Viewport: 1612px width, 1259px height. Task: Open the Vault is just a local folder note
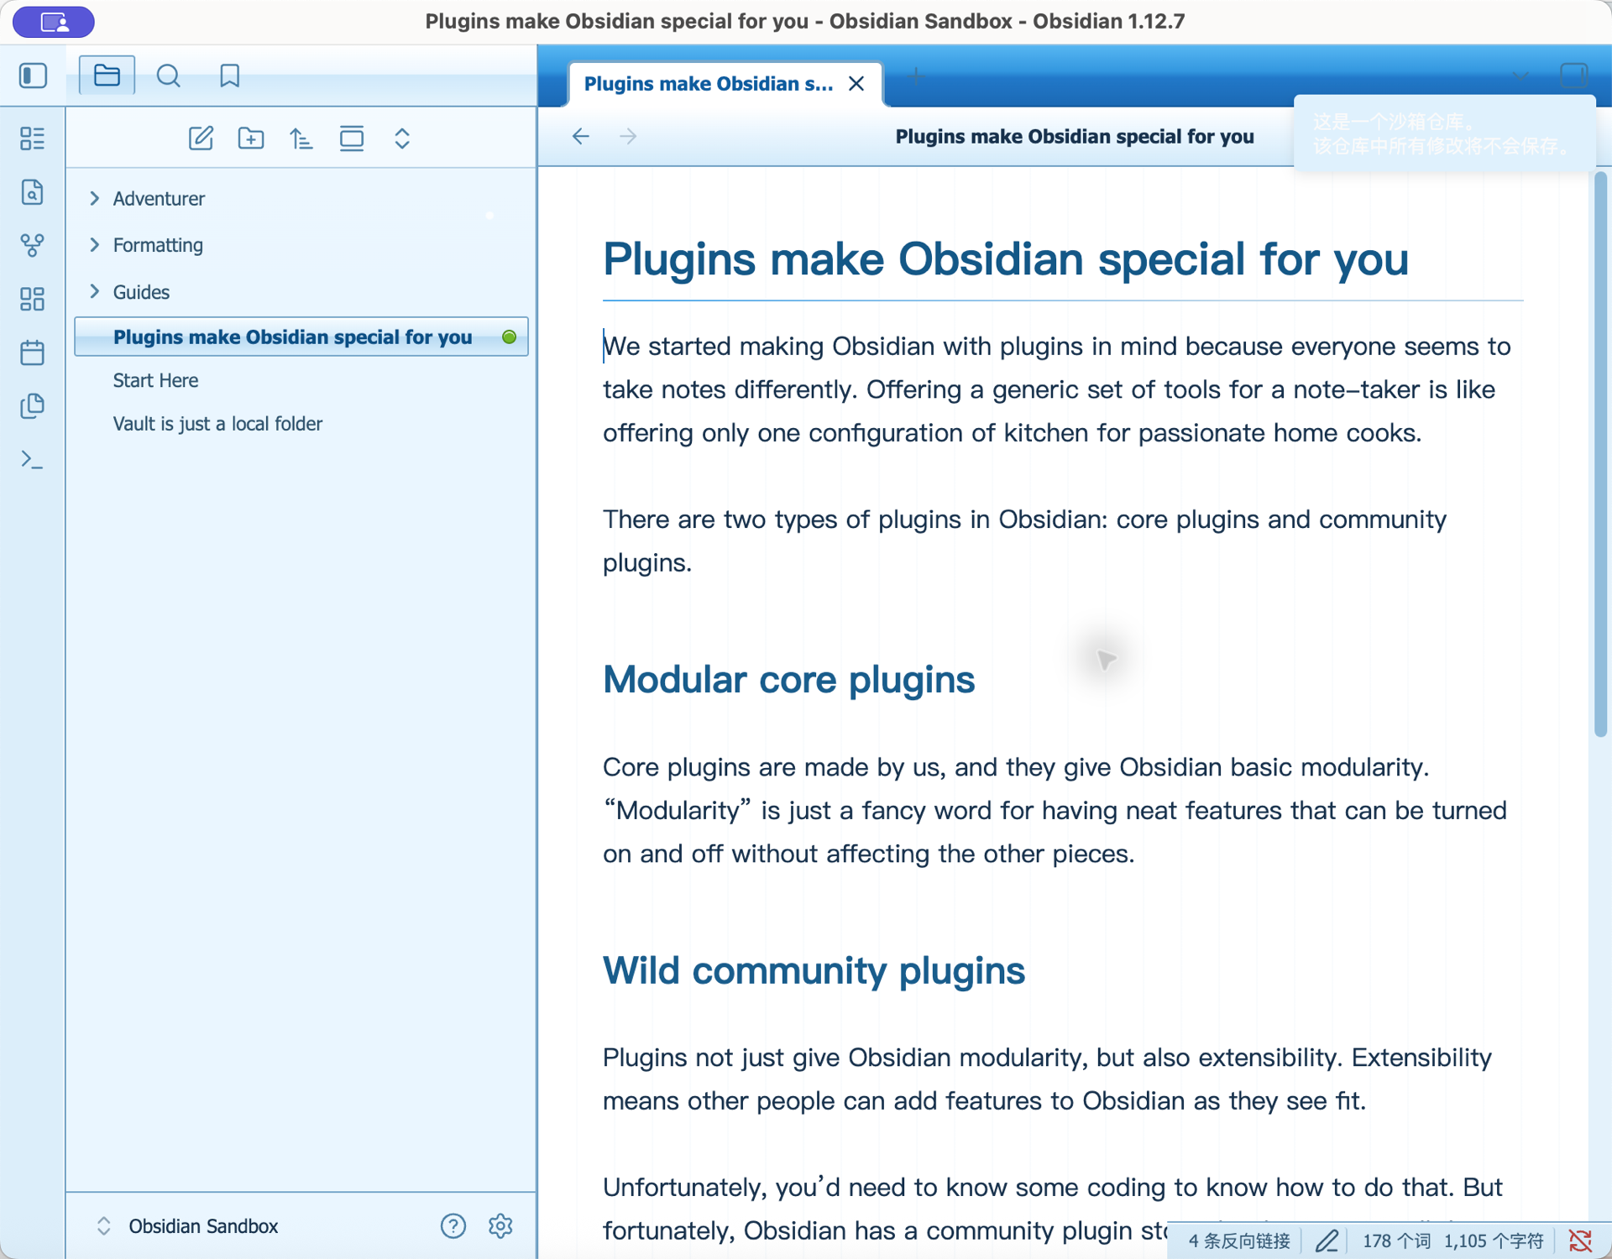(217, 424)
